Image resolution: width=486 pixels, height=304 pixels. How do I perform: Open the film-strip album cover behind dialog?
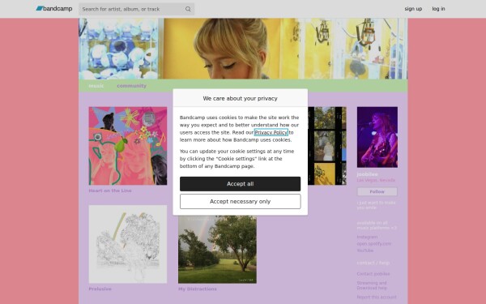pyautogui.click(x=327, y=146)
